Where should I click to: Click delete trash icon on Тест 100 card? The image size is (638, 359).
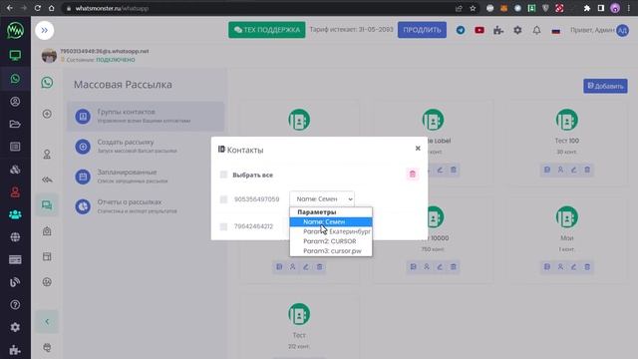587,170
